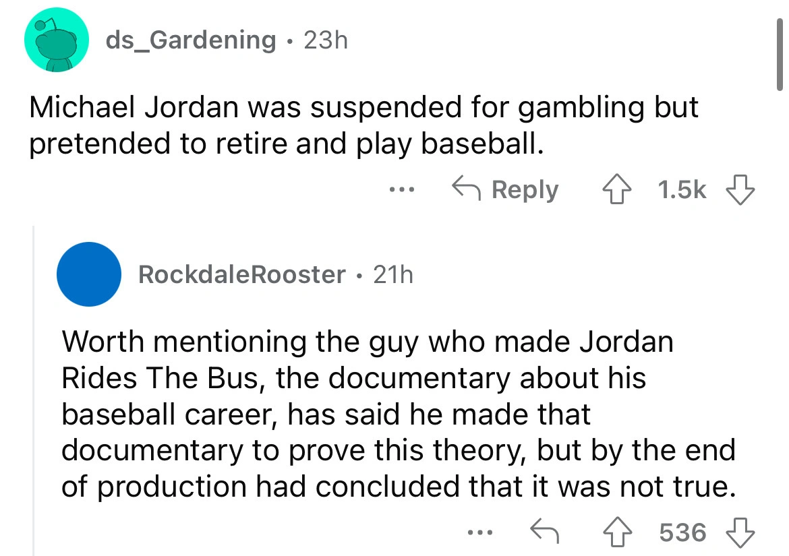Click the Michael Jordan gambling comment text
The image size is (789, 556).
click(x=364, y=126)
